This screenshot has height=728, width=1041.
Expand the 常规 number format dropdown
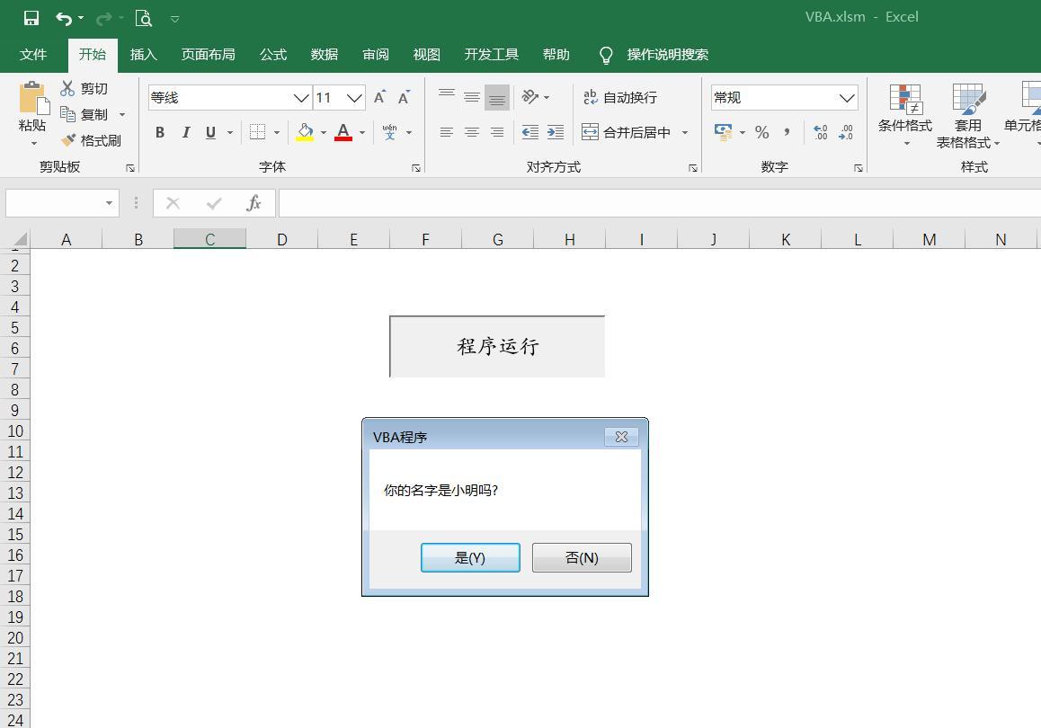tap(846, 97)
